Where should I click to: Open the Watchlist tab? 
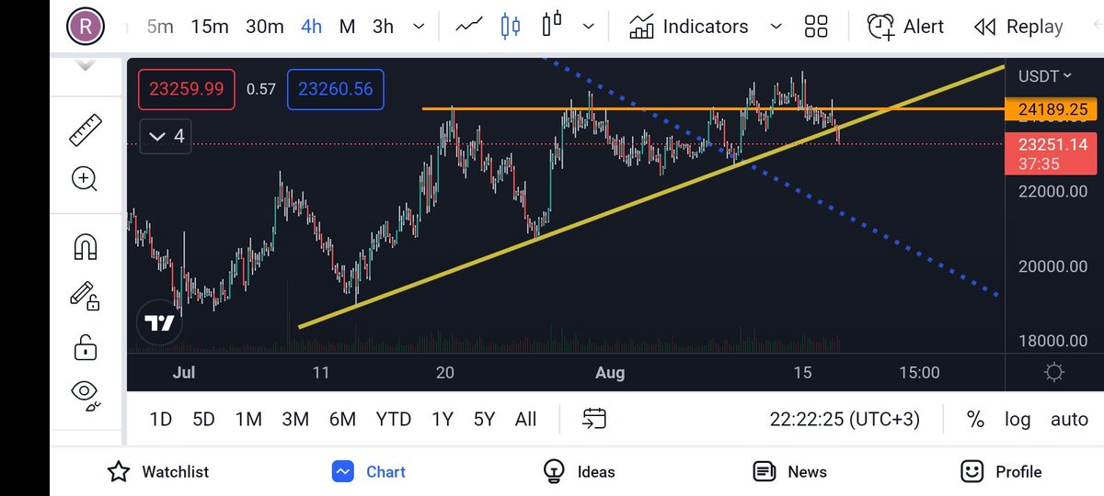[158, 471]
